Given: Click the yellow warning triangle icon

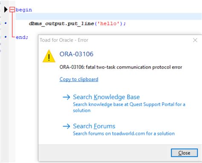Looking at the screenshot, I should pyautogui.click(x=49, y=56).
